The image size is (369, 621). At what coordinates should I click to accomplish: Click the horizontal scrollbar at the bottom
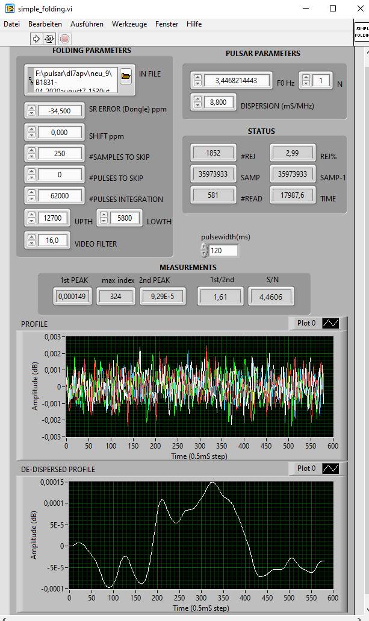click(x=182, y=618)
